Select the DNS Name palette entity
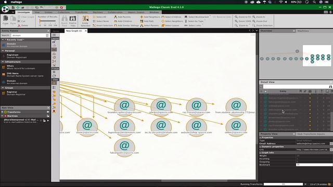Screen dimensions: 333x187 coord(25,75)
